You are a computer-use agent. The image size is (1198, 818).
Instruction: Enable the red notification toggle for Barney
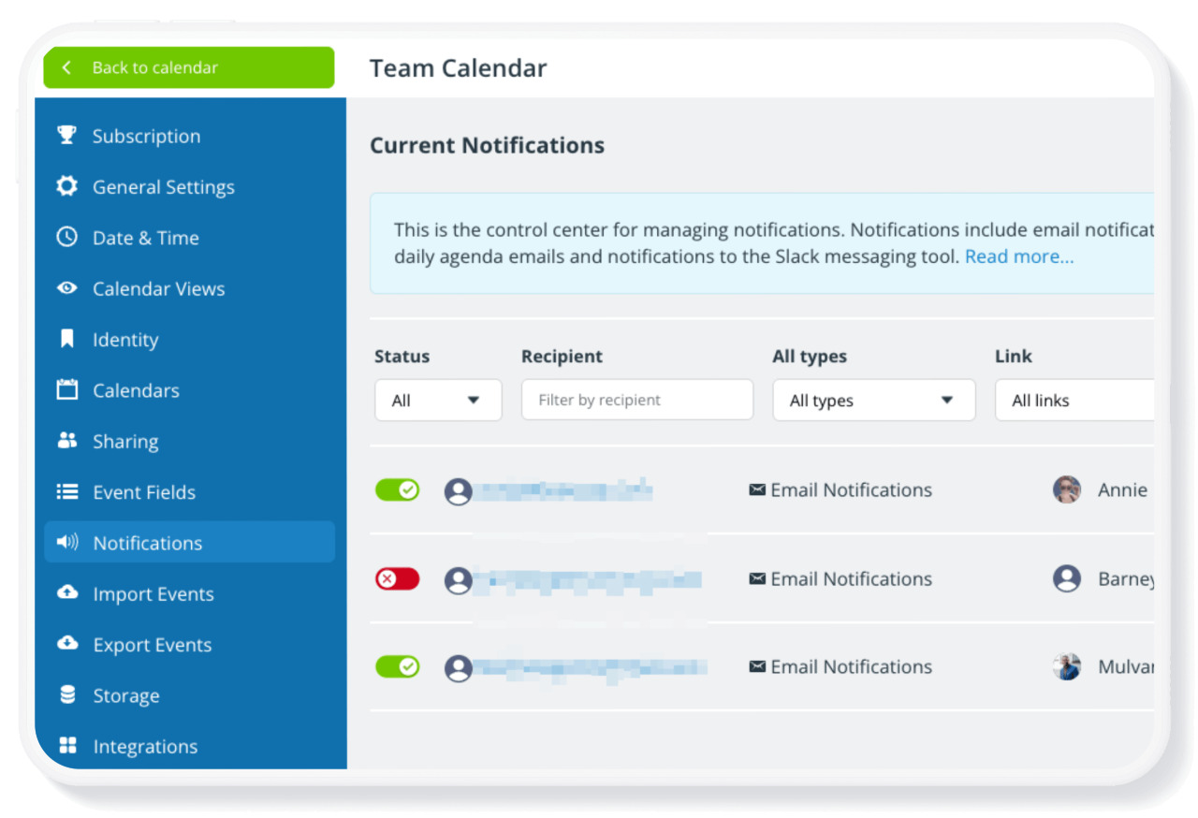pyautogui.click(x=397, y=579)
